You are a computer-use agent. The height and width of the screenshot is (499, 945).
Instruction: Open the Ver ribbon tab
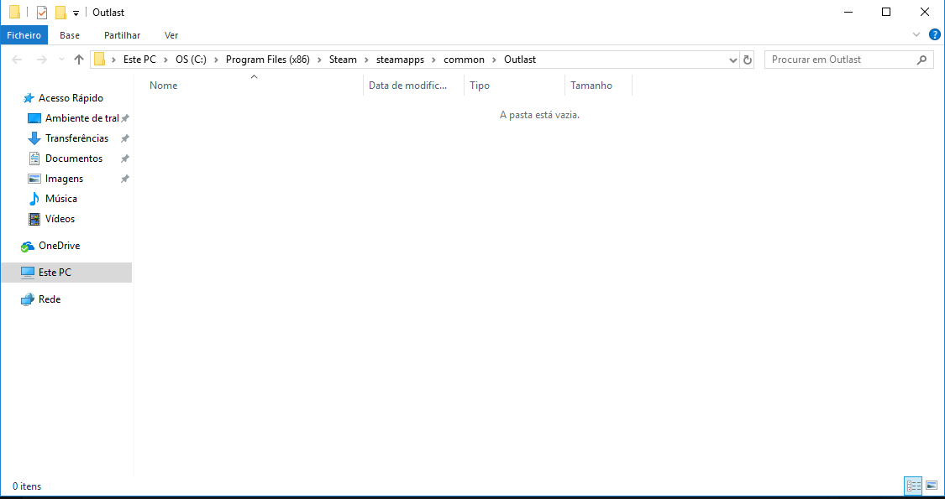tap(171, 35)
